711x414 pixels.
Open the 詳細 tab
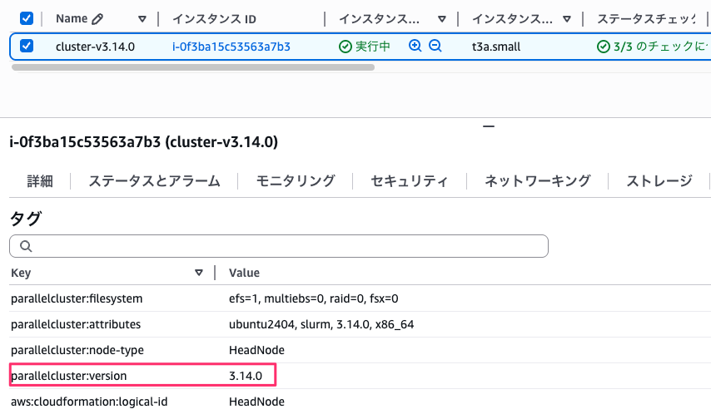point(40,180)
